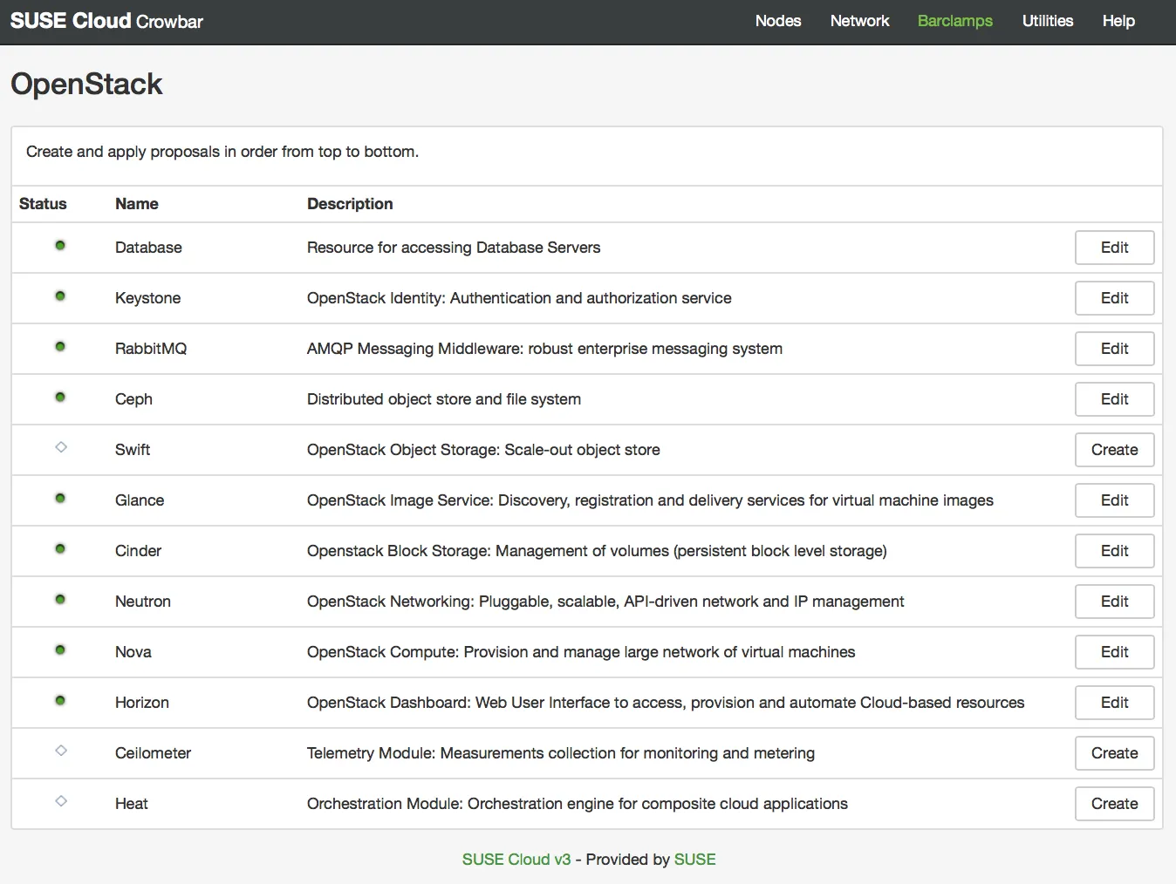Viewport: 1176px width, 884px height.
Task: Click the Neutron name cell
Action: point(143,602)
